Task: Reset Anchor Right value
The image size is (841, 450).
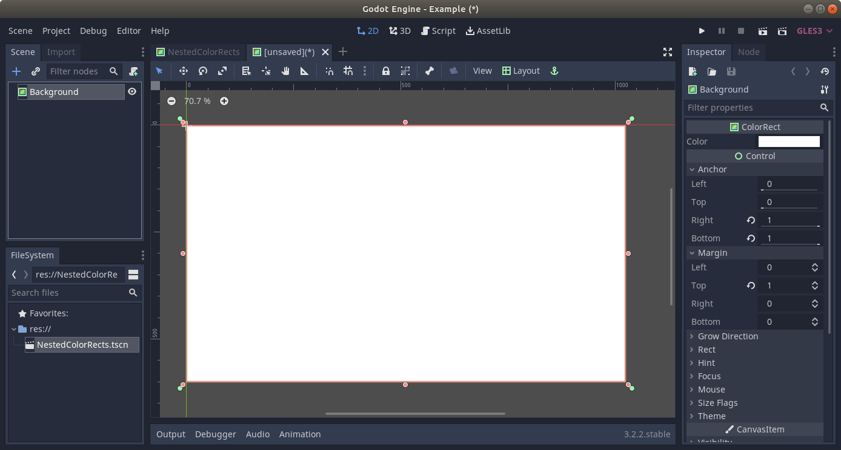Action: (x=751, y=220)
